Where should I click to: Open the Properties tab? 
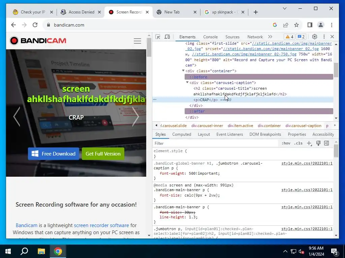tap(297, 134)
